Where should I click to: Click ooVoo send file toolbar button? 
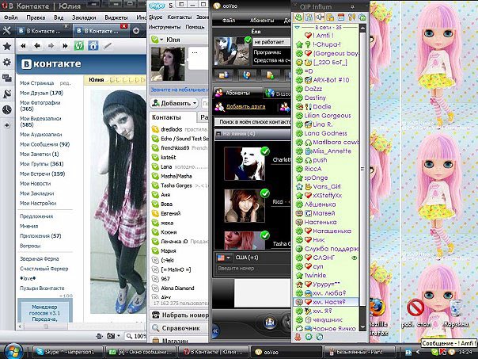(x=271, y=75)
